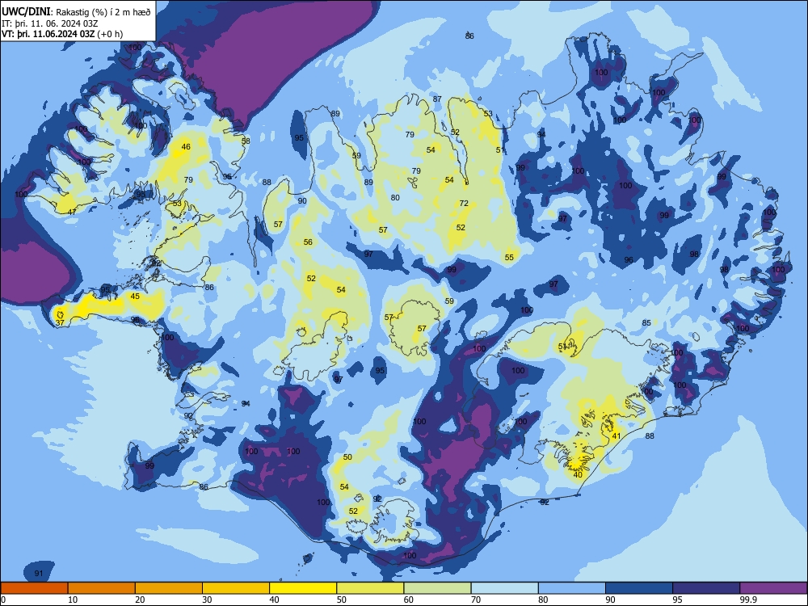
Task: Click the medium blue 90–95 legend swatch
Action: pos(639,588)
